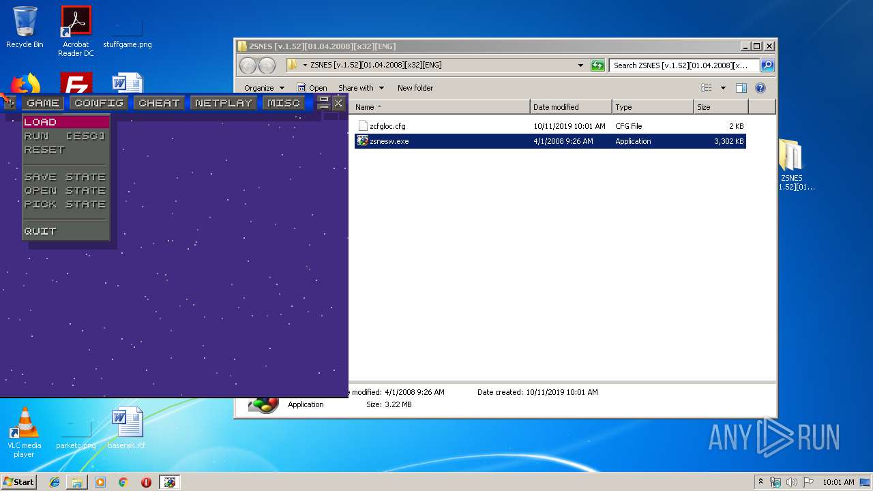
Task: Expand the view options dropdown arrow
Action: tap(723, 88)
